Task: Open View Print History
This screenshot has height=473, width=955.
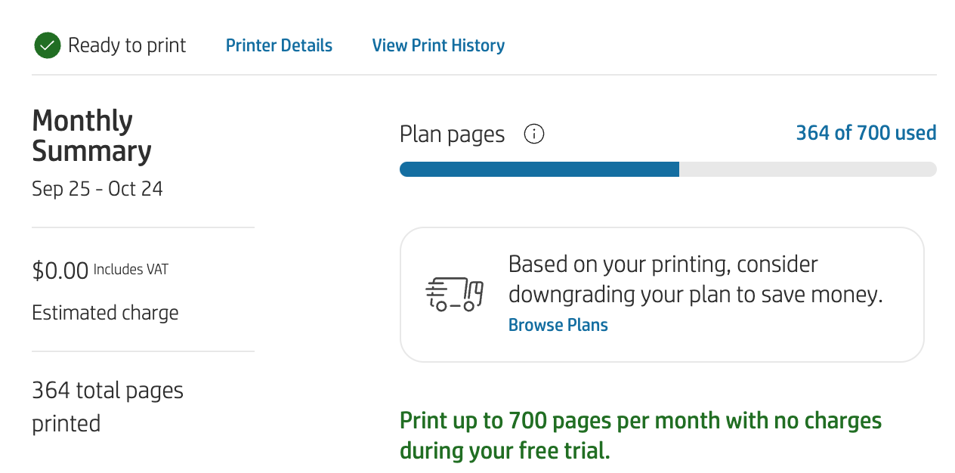Action: (x=438, y=45)
